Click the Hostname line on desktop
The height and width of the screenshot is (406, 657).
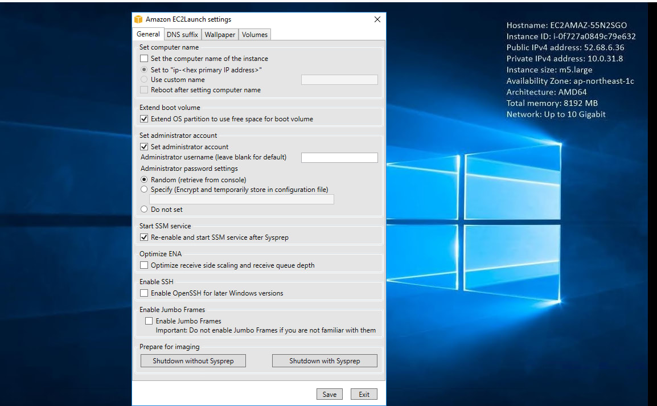tap(566, 25)
